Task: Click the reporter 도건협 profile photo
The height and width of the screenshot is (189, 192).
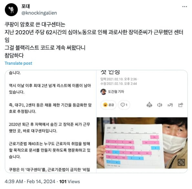Action: [x=103, y=92]
